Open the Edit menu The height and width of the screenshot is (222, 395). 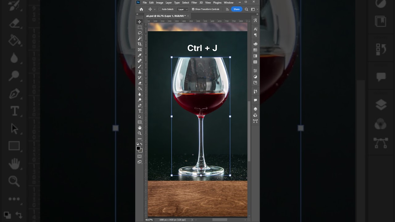(152, 2)
